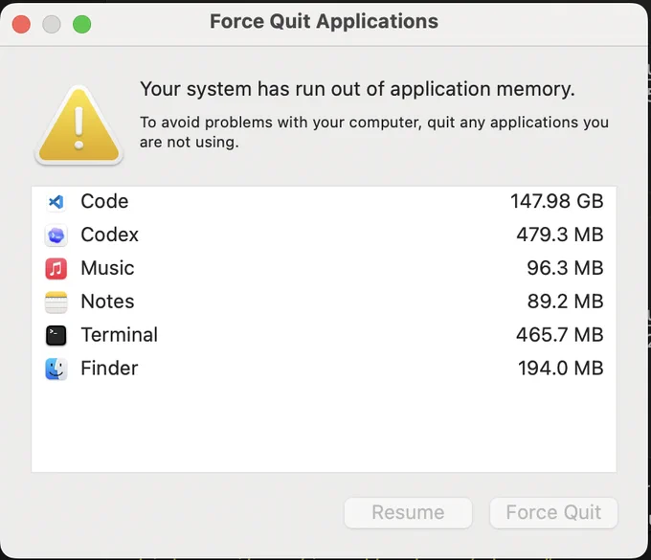Click the 479.3 MB memory value

click(x=560, y=235)
